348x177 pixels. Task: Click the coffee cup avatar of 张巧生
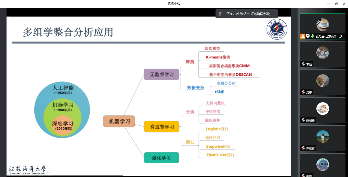click(323, 25)
